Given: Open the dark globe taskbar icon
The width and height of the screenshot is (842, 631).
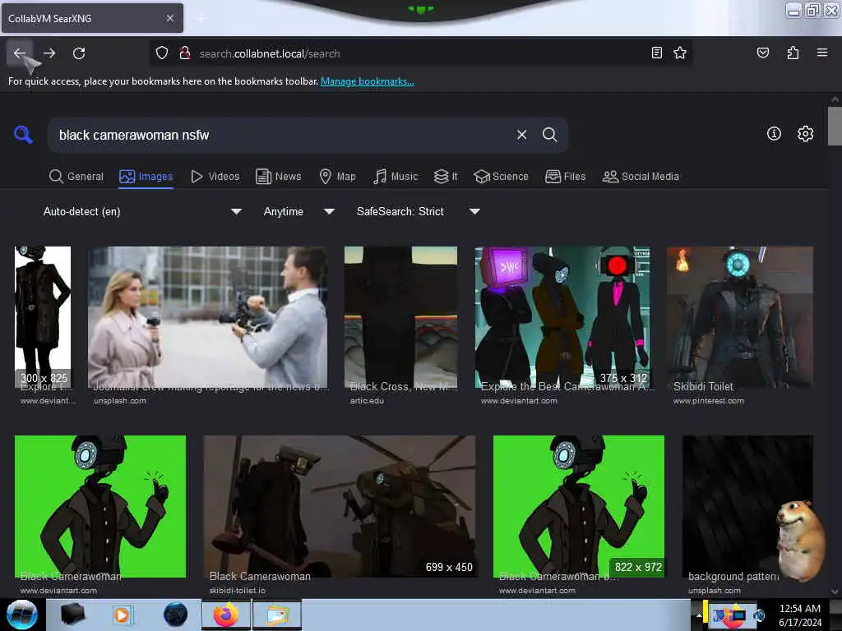Looking at the screenshot, I should (175, 615).
